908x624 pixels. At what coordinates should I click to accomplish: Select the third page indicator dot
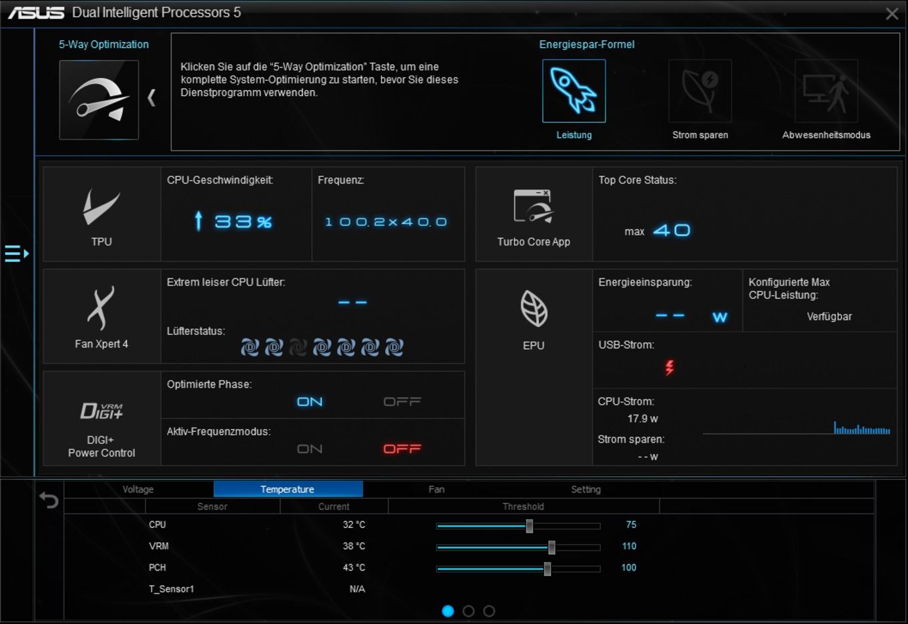489,611
